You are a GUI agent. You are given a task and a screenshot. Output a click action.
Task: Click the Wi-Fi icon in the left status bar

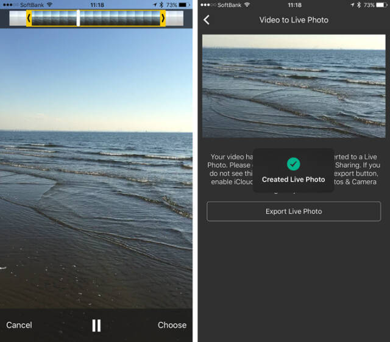click(49, 4)
